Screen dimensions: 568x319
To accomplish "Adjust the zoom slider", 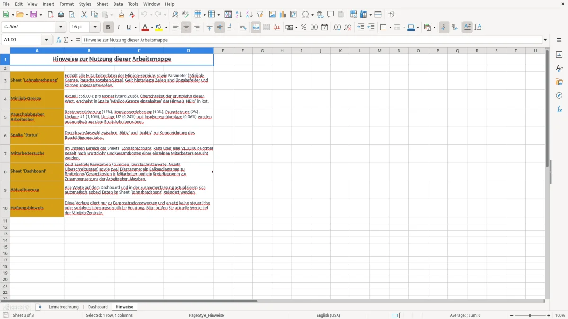I will (530, 315).
